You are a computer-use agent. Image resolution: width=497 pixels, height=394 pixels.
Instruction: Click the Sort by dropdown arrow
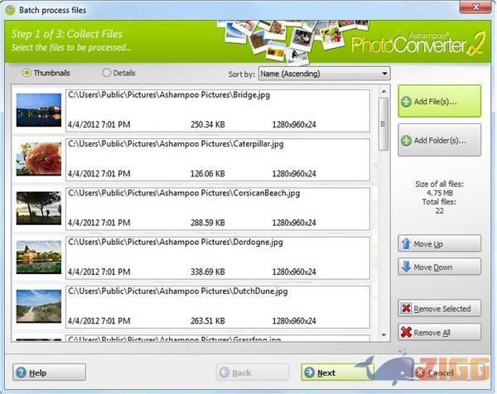pos(384,74)
